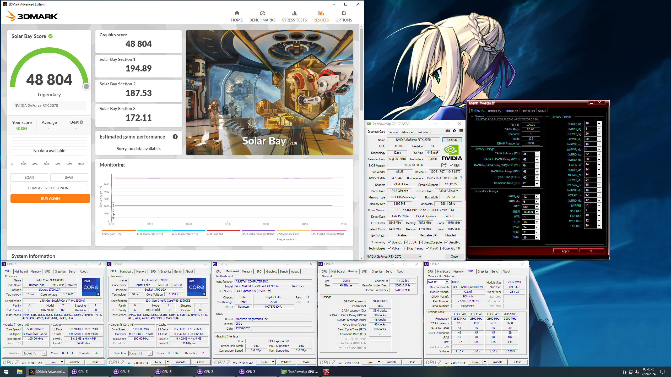Click the Intel Core i9 logo in first CPU-Z
This screenshot has height=377, width=671.
click(91, 287)
